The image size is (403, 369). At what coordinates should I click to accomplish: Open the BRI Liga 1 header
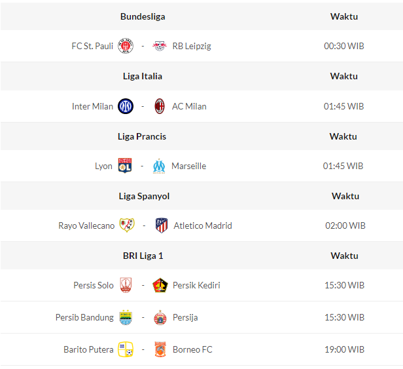(x=143, y=256)
